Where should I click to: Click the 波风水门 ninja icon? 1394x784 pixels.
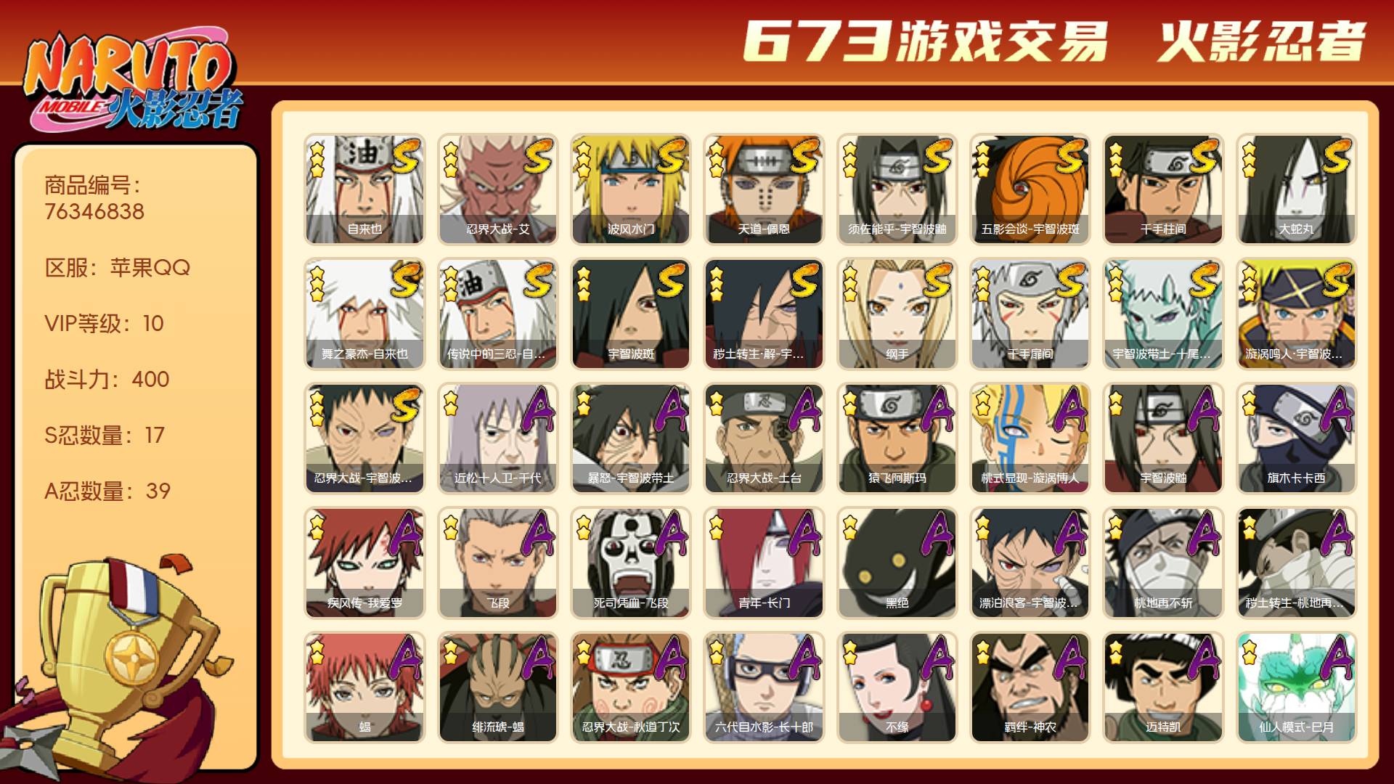point(630,189)
